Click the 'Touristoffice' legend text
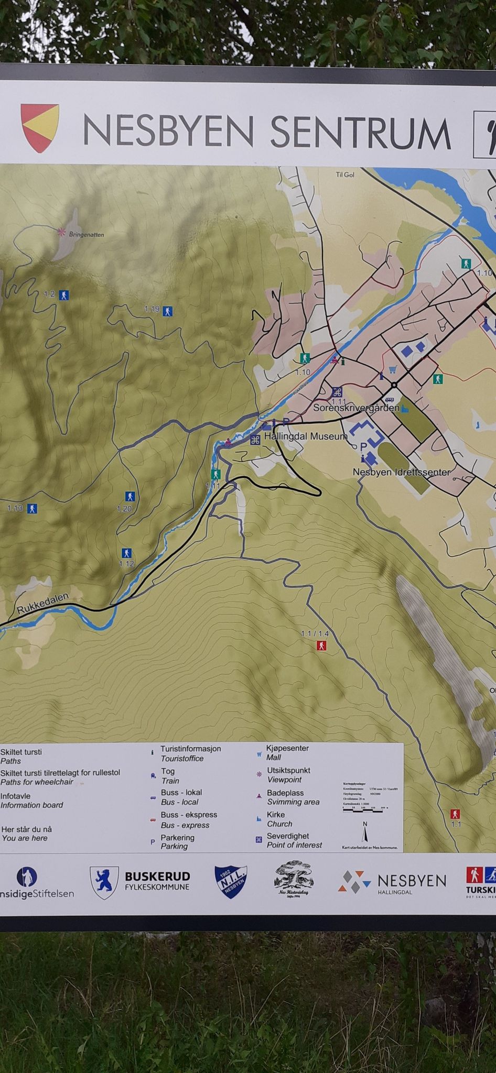This screenshot has width=496, height=1073. [x=182, y=759]
